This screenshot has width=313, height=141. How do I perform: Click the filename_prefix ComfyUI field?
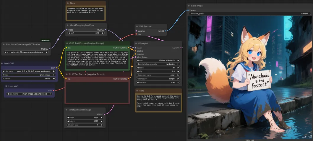(x=249, y=14)
